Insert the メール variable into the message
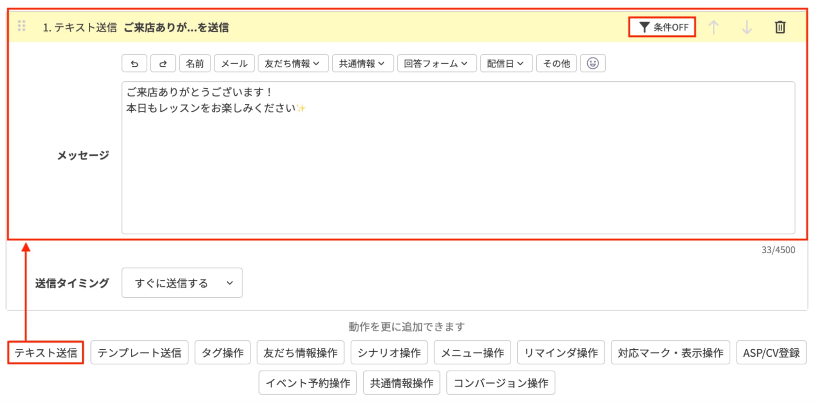 234,63
